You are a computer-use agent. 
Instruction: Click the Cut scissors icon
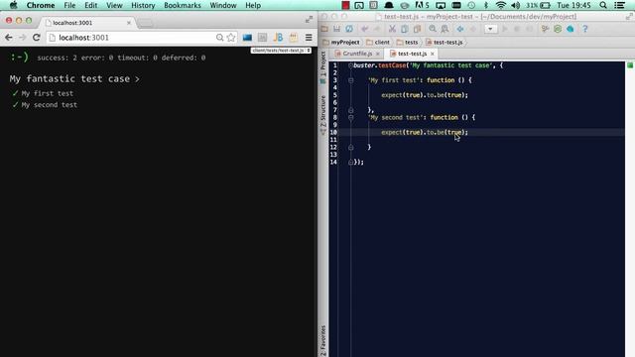click(392, 29)
